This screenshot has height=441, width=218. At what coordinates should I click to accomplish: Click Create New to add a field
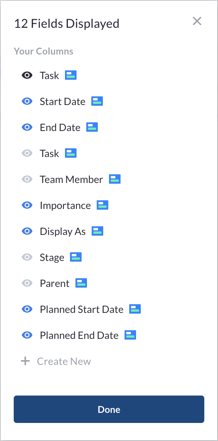pyautogui.click(x=56, y=361)
